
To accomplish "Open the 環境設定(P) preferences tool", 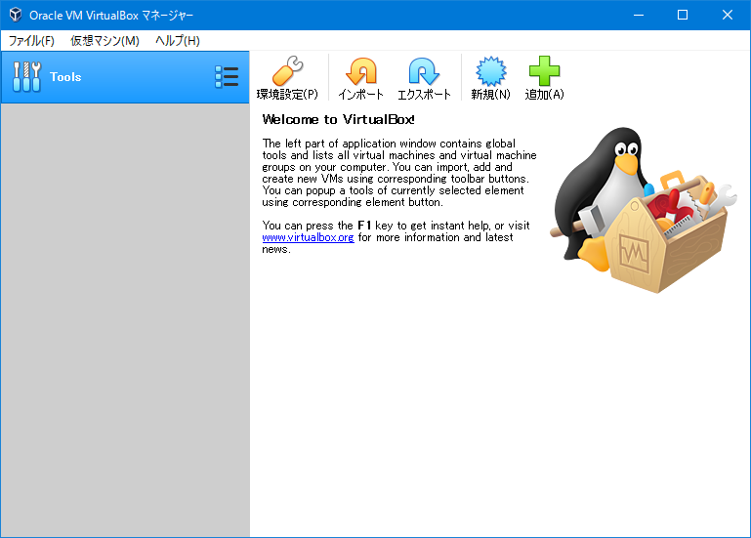I will coord(287,77).
